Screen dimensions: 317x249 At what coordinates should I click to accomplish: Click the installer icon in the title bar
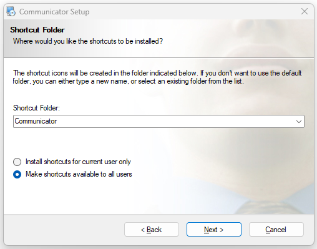pos(11,11)
